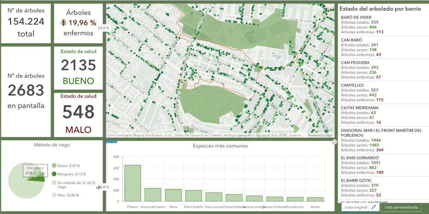Click the Chopo boleana bar
This screenshot has height=214, width=429.
(x=234, y=198)
